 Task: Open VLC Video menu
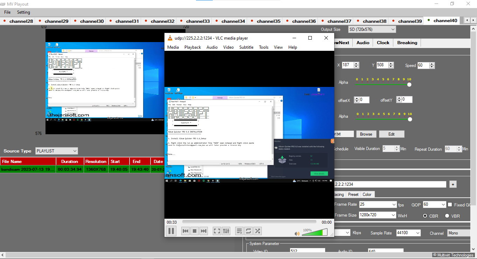[x=229, y=47]
